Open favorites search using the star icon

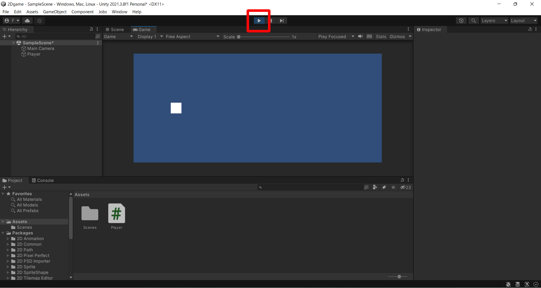click(x=393, y=187)
